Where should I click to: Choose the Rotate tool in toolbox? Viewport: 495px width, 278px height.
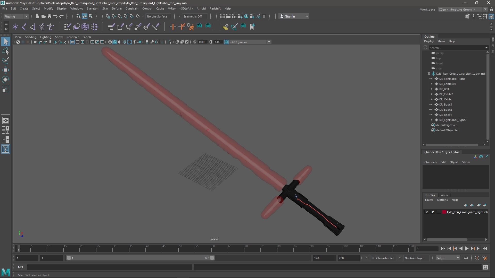tap(6, 80)
